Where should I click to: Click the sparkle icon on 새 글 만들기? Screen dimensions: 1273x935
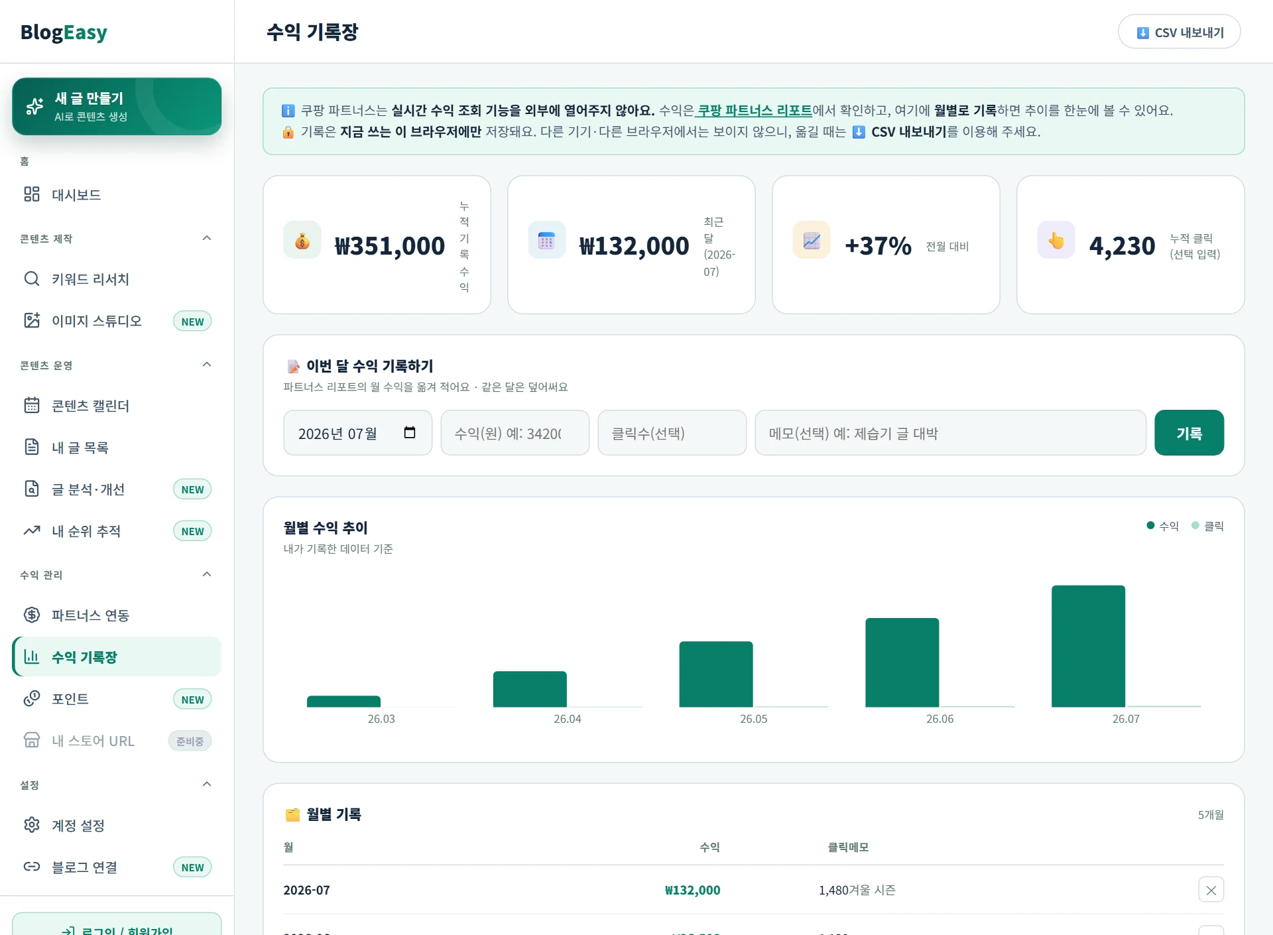(34, 106)
